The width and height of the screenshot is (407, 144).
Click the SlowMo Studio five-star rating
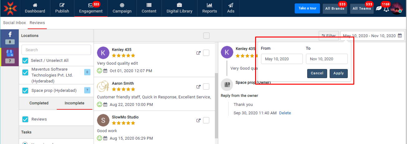pyautogui.click(x=124, y=123)
